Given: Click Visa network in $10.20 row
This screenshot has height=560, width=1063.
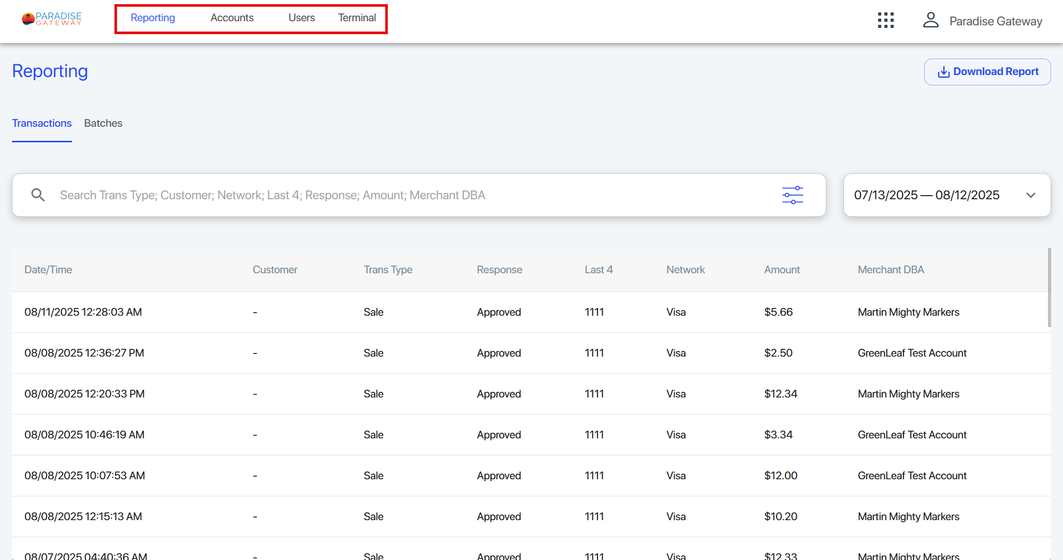Looking at the screenshot, I should [676, 517].
